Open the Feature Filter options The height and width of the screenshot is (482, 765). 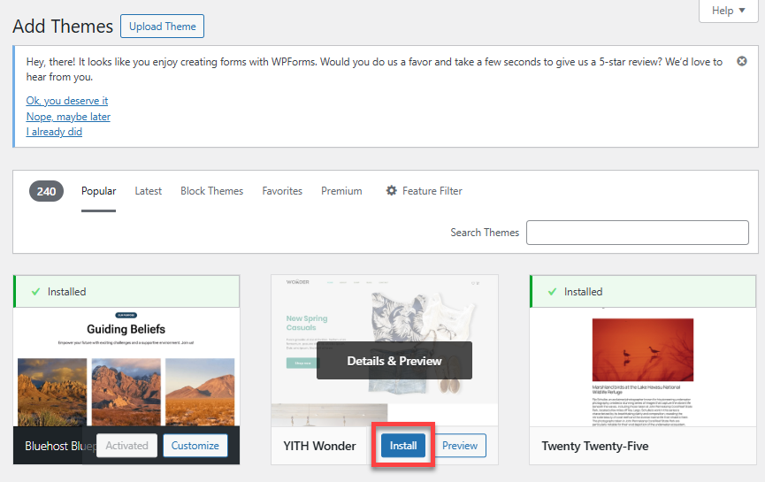pos(424,191)
